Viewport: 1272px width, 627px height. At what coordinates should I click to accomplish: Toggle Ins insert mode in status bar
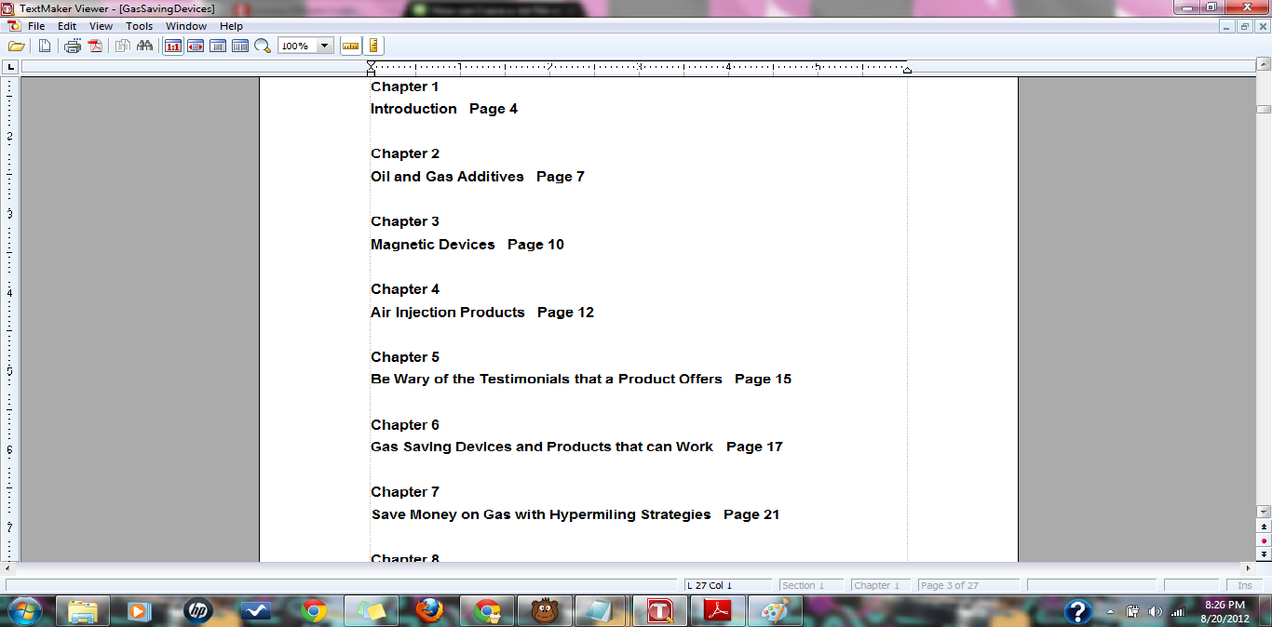point(1244,585)
